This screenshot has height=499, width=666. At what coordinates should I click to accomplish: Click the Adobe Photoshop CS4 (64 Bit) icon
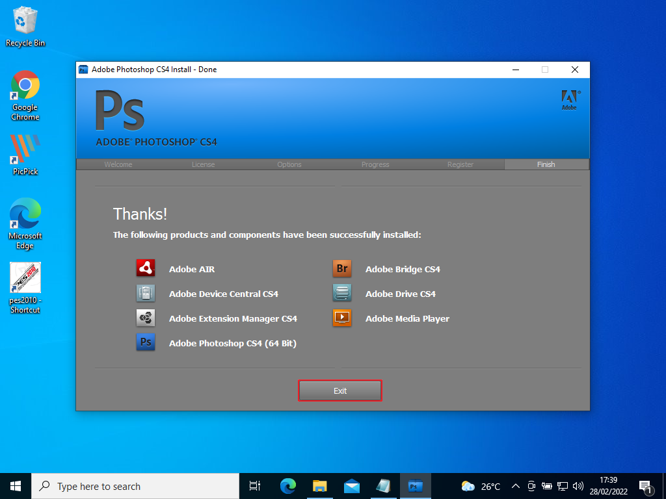[x=145, y=342]
